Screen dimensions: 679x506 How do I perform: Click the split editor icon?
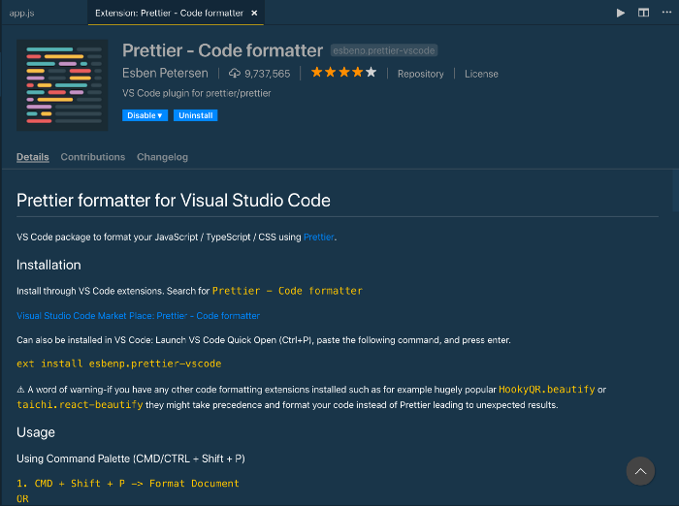click(x=643, y=13)
